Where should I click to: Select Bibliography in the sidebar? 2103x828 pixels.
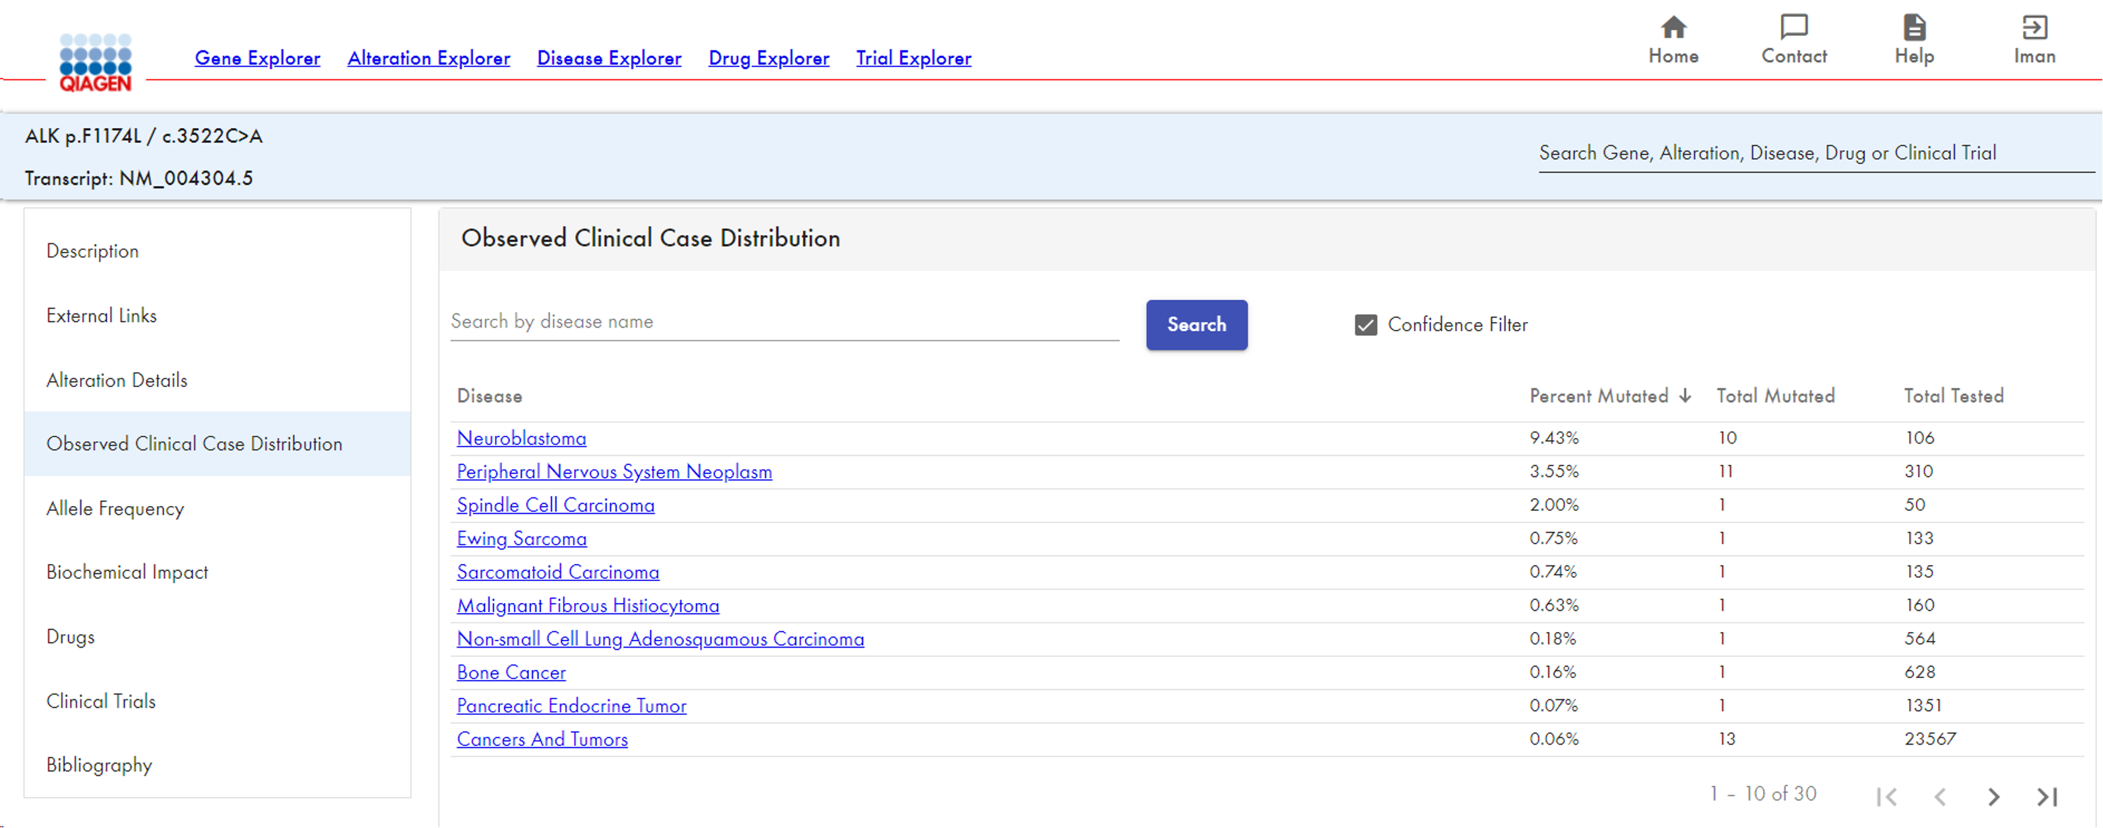tap(217, 765)
